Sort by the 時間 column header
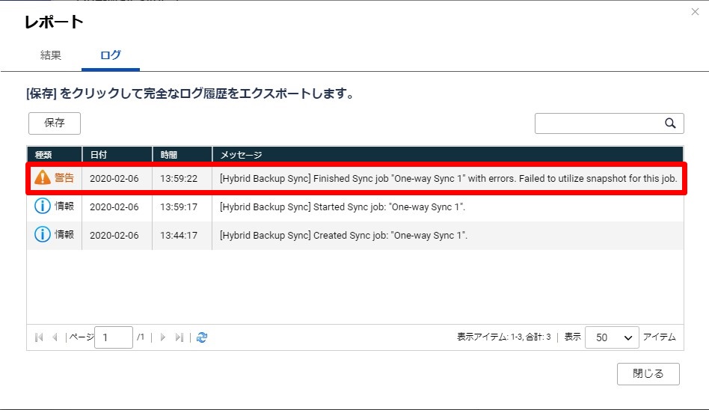Screen dimensions: 709x410 pyautogui.click(x=182, y=155)
